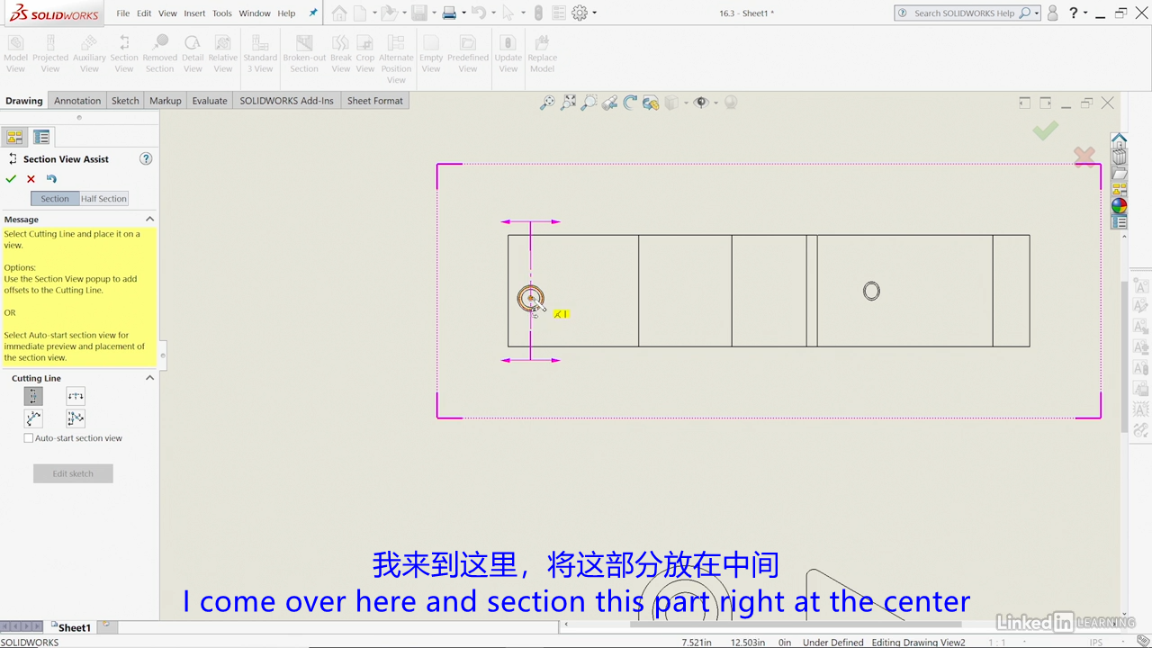The height and width of the screenshot is (648, 1152).
Task: Enable Auto-start section view checkbox
Action: click(x=29, y=438)
